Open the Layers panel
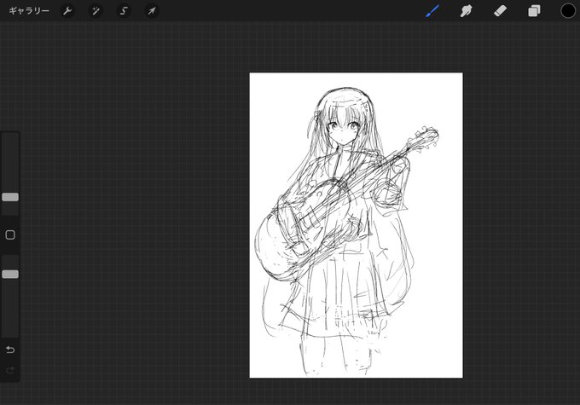 click(534, 11)
